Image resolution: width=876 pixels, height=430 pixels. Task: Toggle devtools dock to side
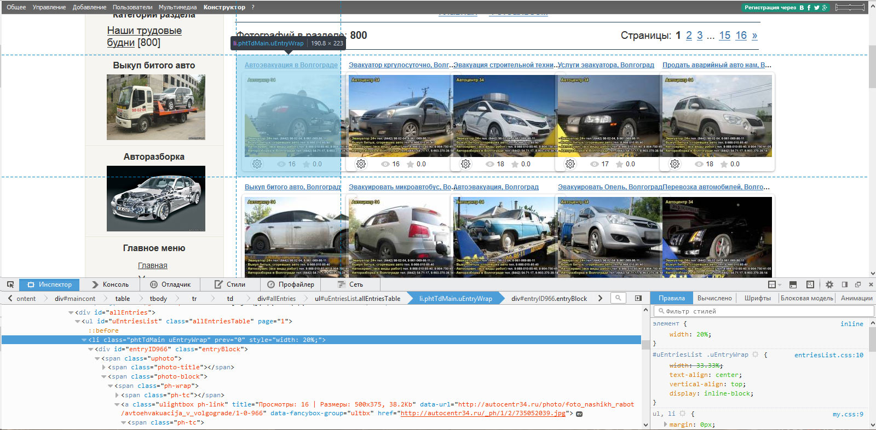pos(844,284)
